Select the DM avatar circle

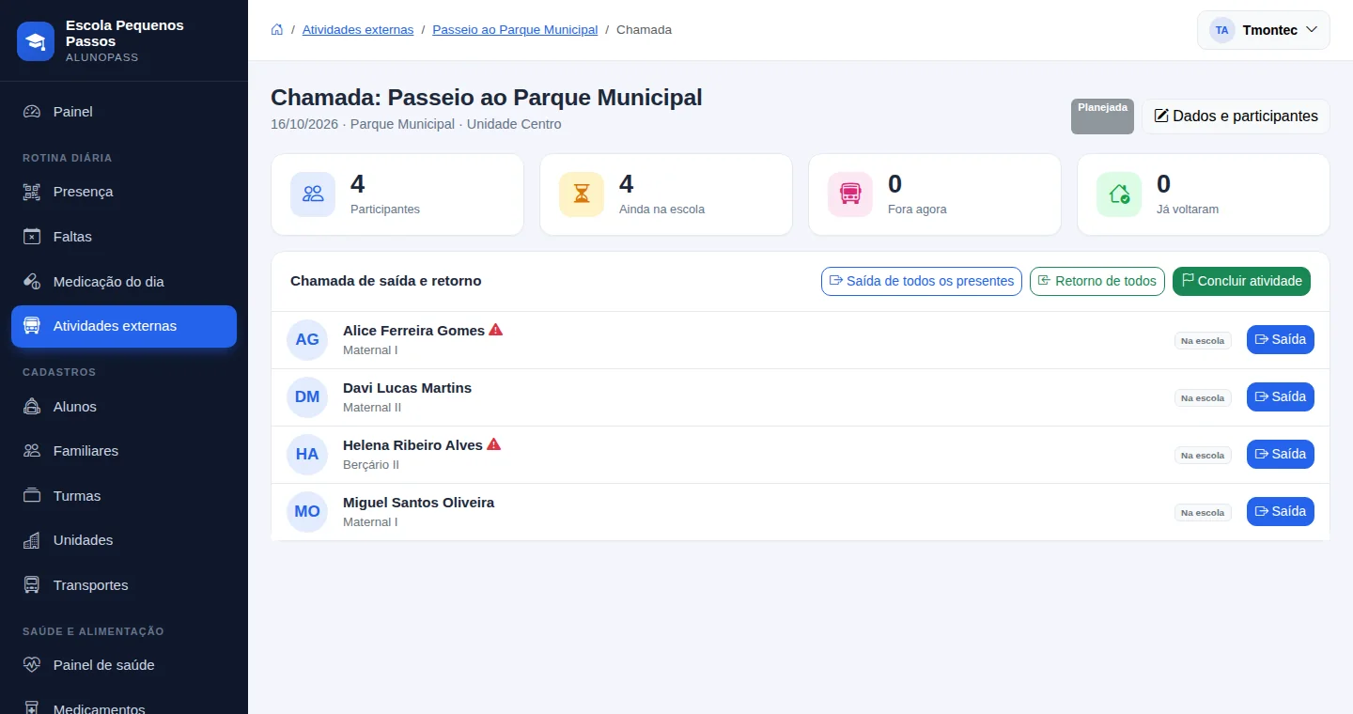point(307,397)
